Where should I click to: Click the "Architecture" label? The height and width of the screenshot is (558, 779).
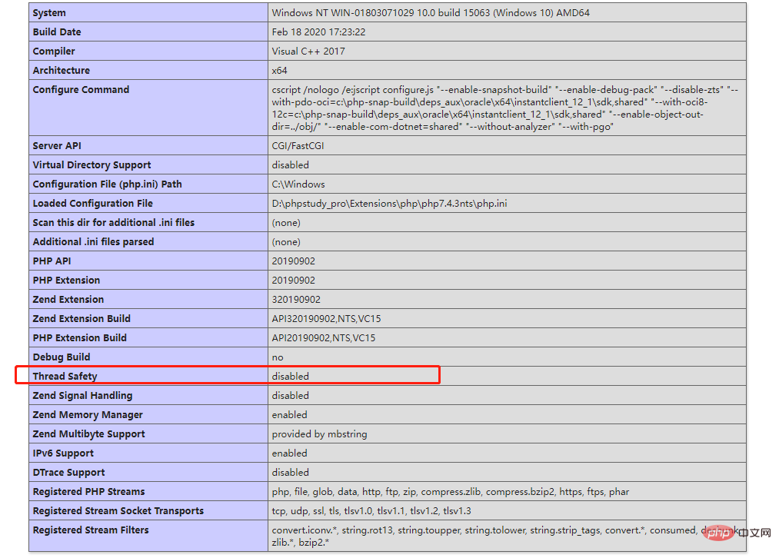[61, 71]
